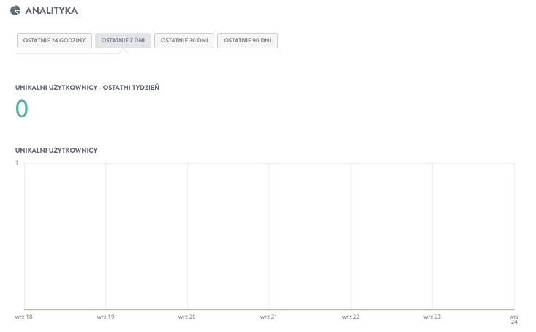This screenshot has width=536, height=332.
Task: Click the Unikalni użytkownicy - ostatni tydzień label
Action: click(x=87, y=88)
